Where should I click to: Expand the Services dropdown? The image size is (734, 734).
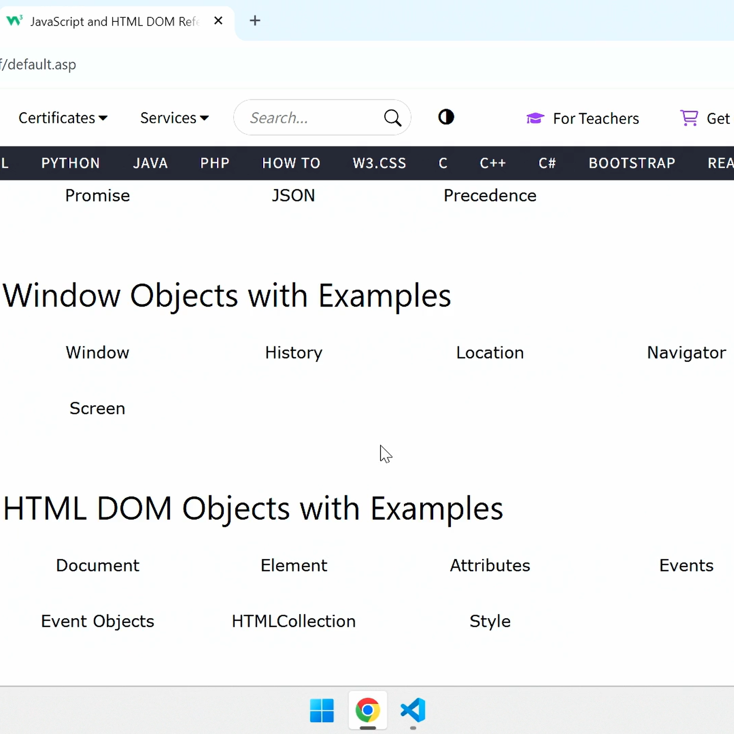pos(174,118)
